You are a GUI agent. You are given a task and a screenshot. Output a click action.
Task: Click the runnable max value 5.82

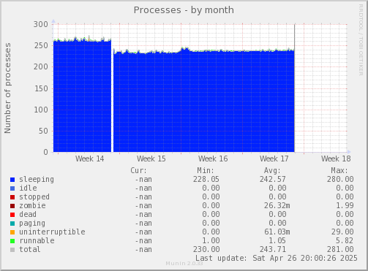coord(345,240)
